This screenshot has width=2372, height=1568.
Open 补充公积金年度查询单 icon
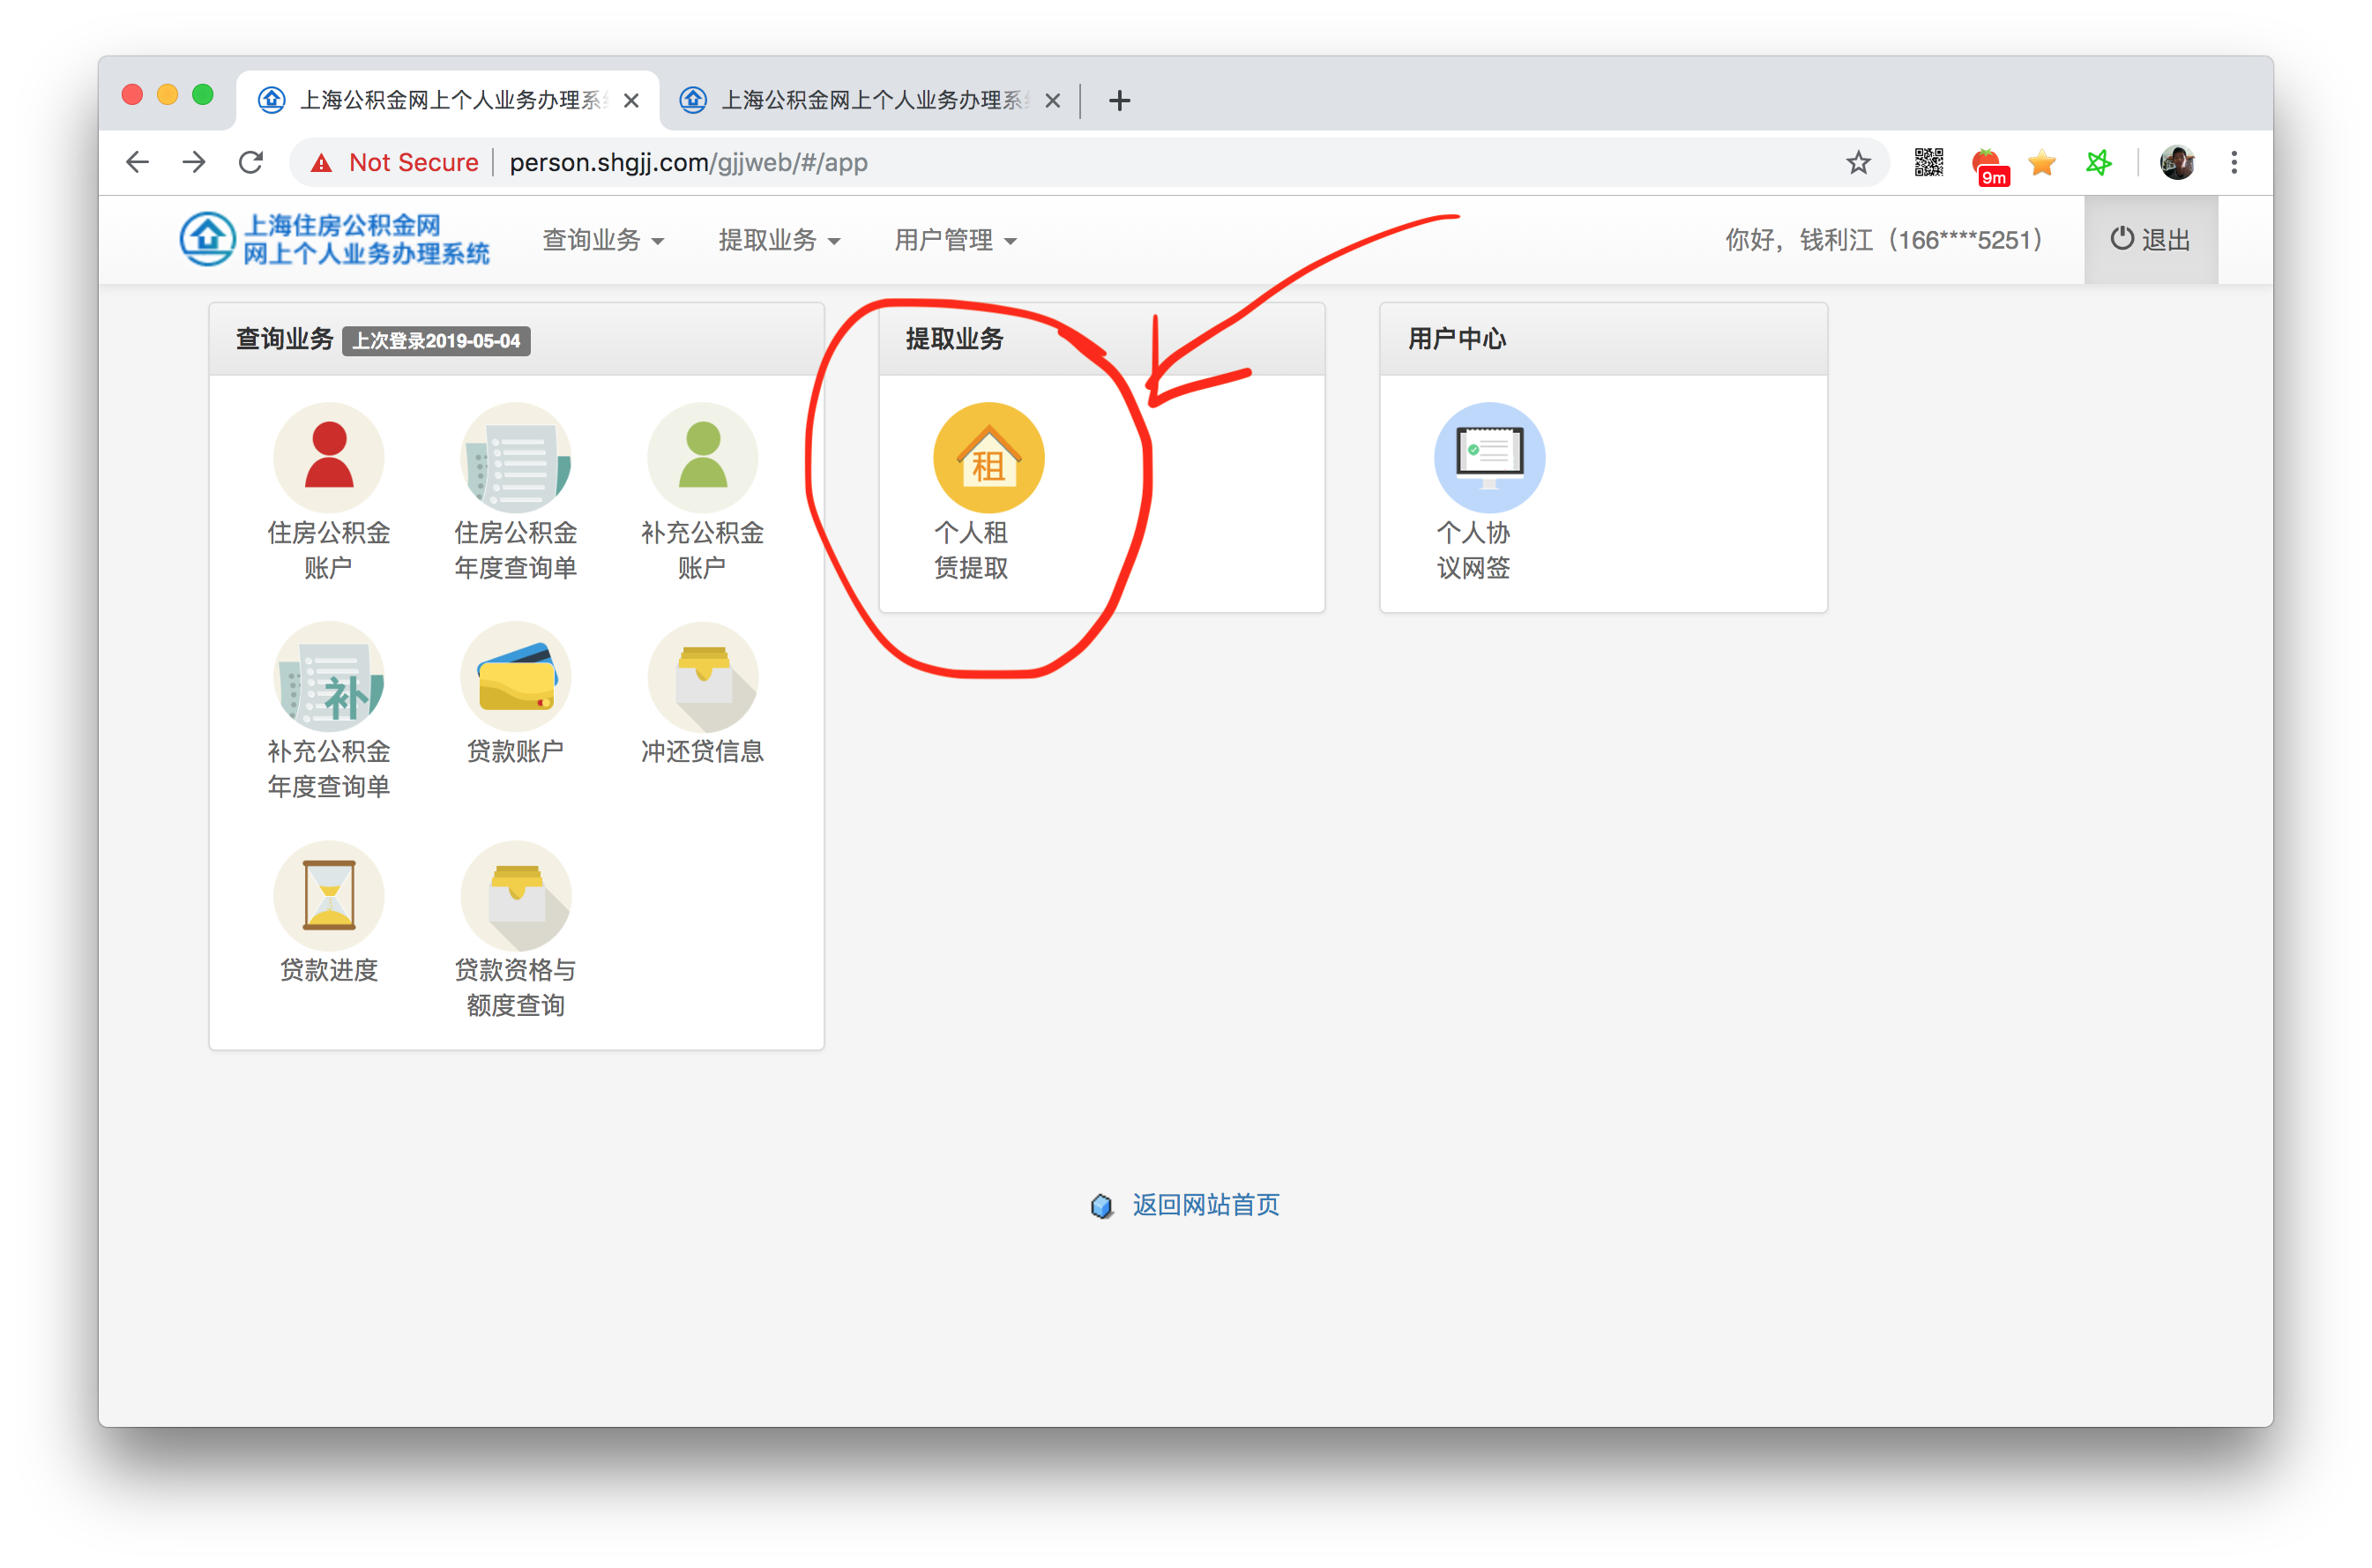coord(328,677)
